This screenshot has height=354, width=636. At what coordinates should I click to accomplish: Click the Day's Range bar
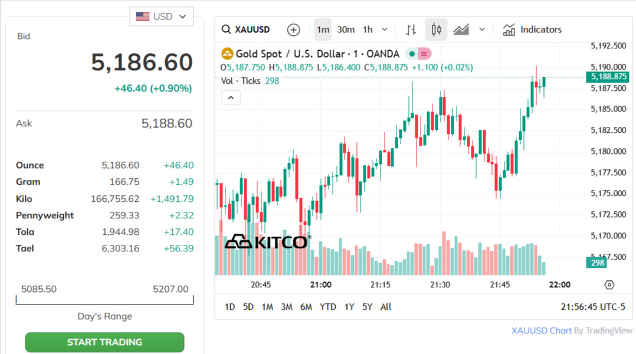tap(104, 300)
